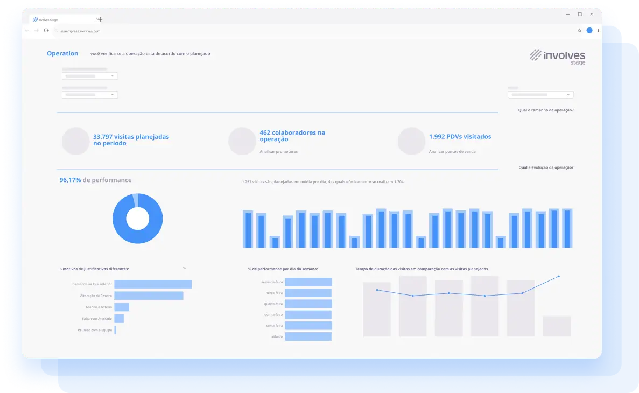Click 1.992 PDVs visitados text
The image size is (639, 393).
pyautogui.click(x=460, y=137)
